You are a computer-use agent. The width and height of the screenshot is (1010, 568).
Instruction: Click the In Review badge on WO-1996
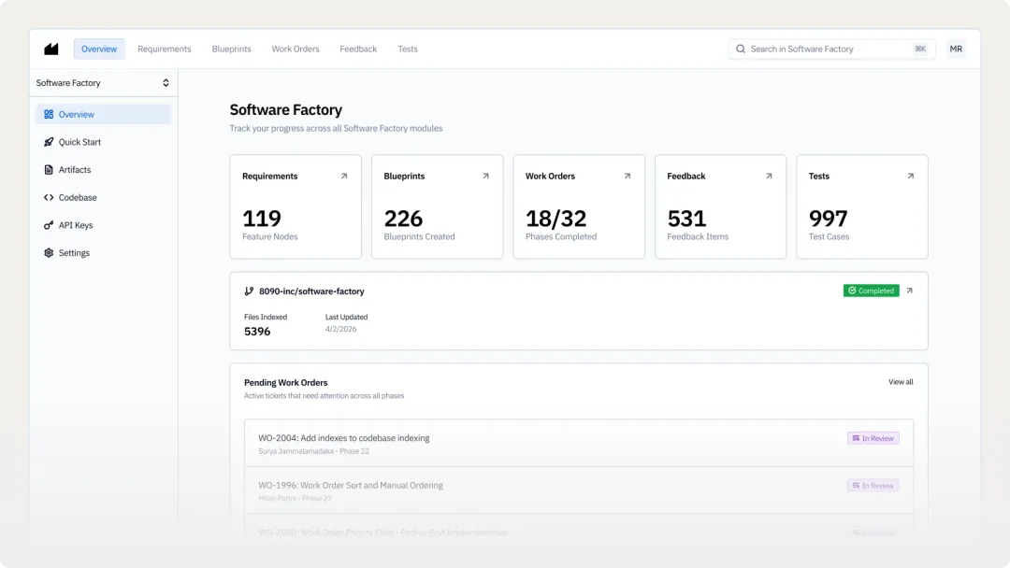tap(873, 486)
